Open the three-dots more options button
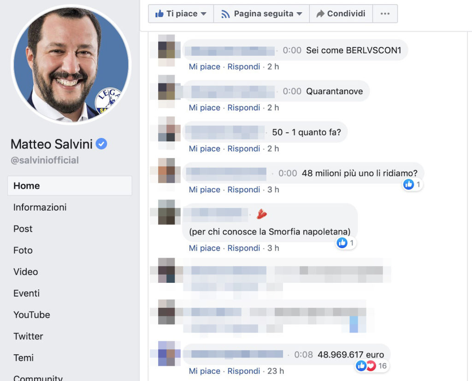This screenshot has height=381, width=472. [385, 13]
